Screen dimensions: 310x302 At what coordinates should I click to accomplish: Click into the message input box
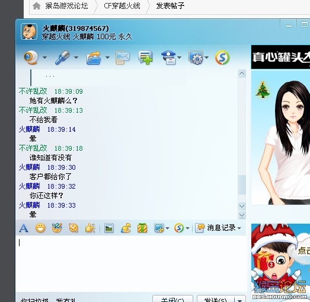pos(131,263)
